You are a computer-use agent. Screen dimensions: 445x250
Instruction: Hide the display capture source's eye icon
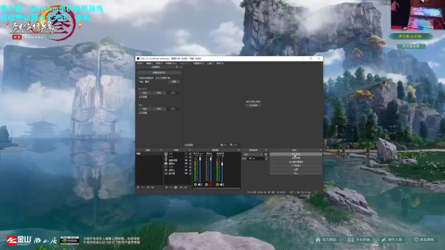pos(186,173)
